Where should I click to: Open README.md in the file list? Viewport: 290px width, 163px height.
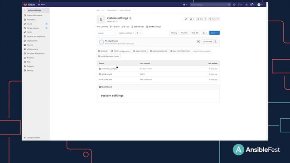[106, 80]
